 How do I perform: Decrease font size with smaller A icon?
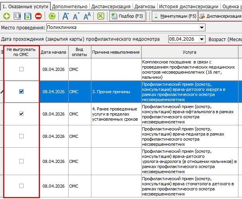(76, 16)
